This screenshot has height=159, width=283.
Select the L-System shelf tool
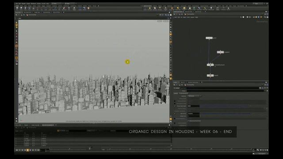coord(80,8)
